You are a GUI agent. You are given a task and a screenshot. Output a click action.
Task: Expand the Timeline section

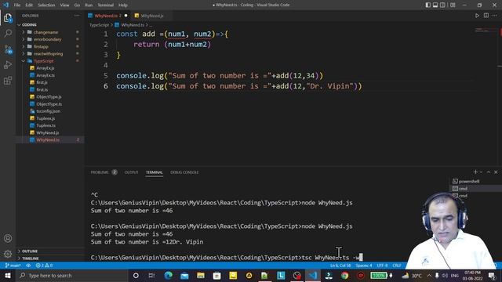point(30,258)
